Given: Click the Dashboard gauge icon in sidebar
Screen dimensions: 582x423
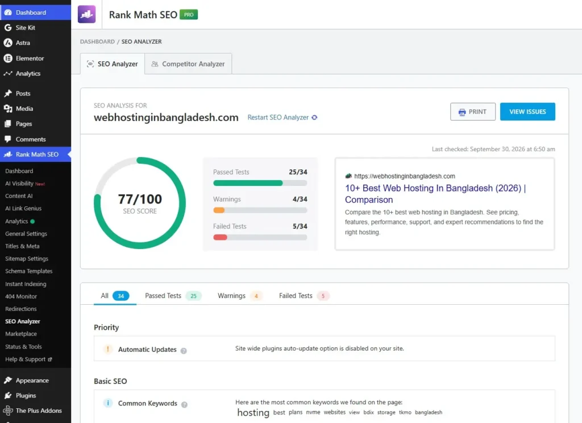Looking at the screenshot, I should (x=8, y=13).
